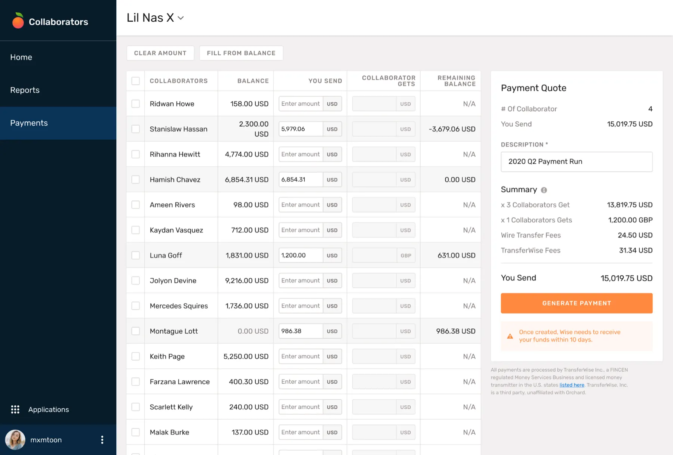This screenshot has height=455, width=673.
Task: Select Payments in the sidebar
Action: (x=58, y=123)
